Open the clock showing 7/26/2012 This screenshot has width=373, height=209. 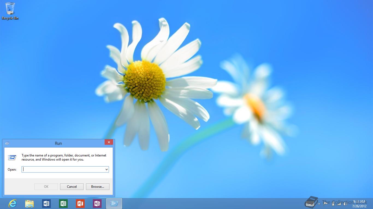pyautogui.click(x=359, y=204)
